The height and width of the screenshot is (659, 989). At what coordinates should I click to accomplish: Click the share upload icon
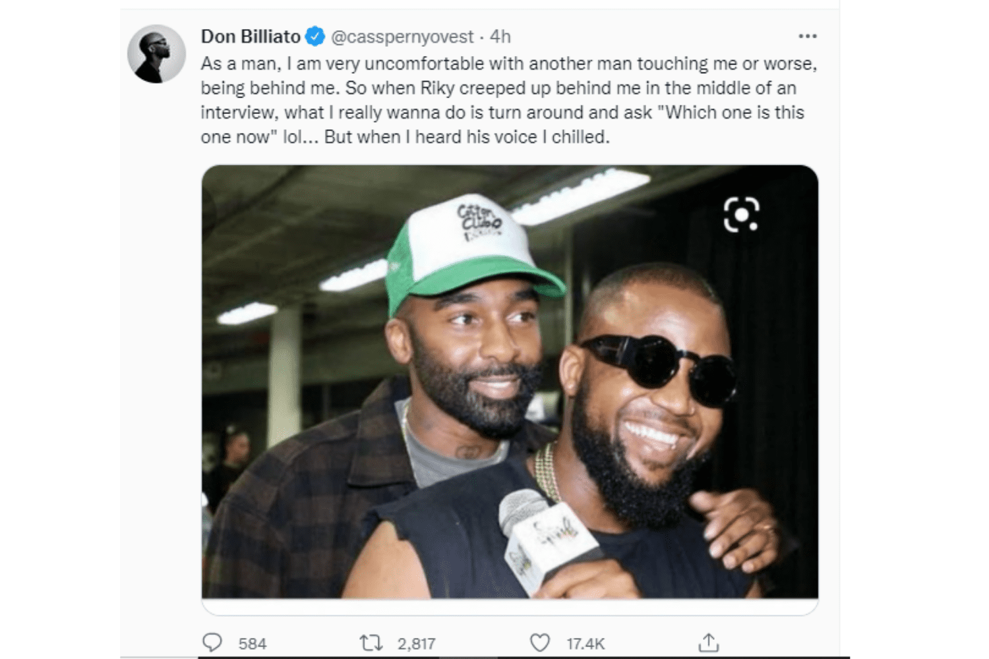709,643
